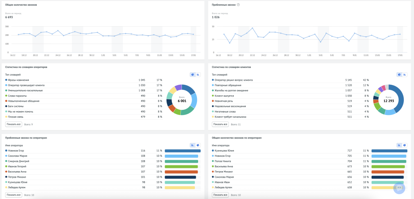This screenshot has width=414, height=199.
Task: Click Кузнецова Юлия bar in total calls
Action: click(389, 151)
